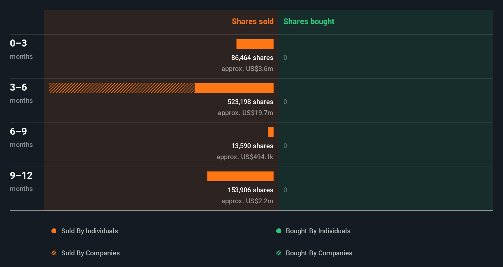Click the green Bought By Individuals legend dot

[279, 231]
